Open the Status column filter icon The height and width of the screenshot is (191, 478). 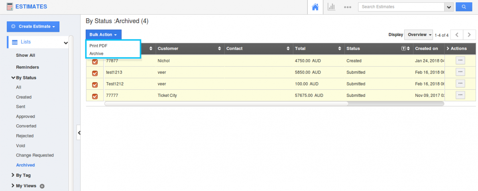pos(403,48)
